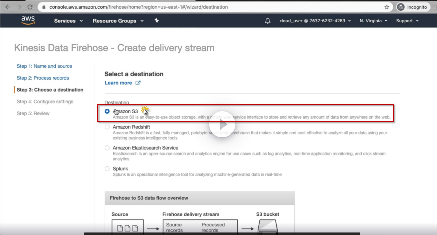437x235 pixels.
Task: Click the browser forward arrow
Action: coord(19,7)
